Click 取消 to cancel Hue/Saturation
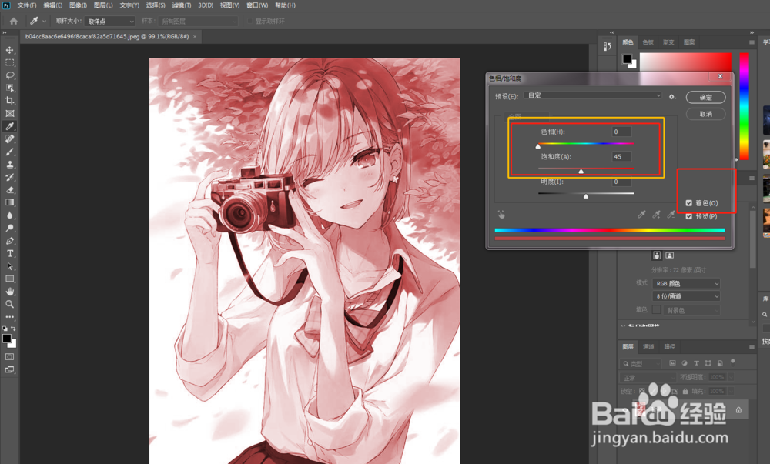Image resolution: width=770 pixels, height=464 pixels. click(705, 114)
